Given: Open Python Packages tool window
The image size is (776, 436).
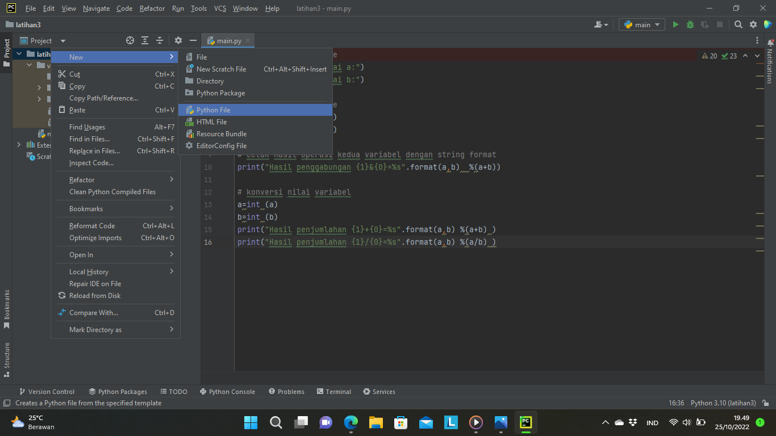Looking at the screenshot, I should pyautogui.click(x=118, y=391).
